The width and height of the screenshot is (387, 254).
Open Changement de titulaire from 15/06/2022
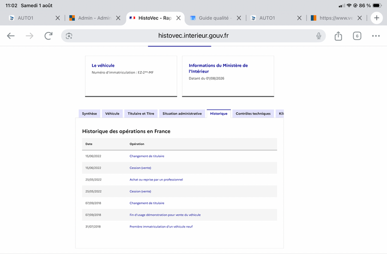147,156
